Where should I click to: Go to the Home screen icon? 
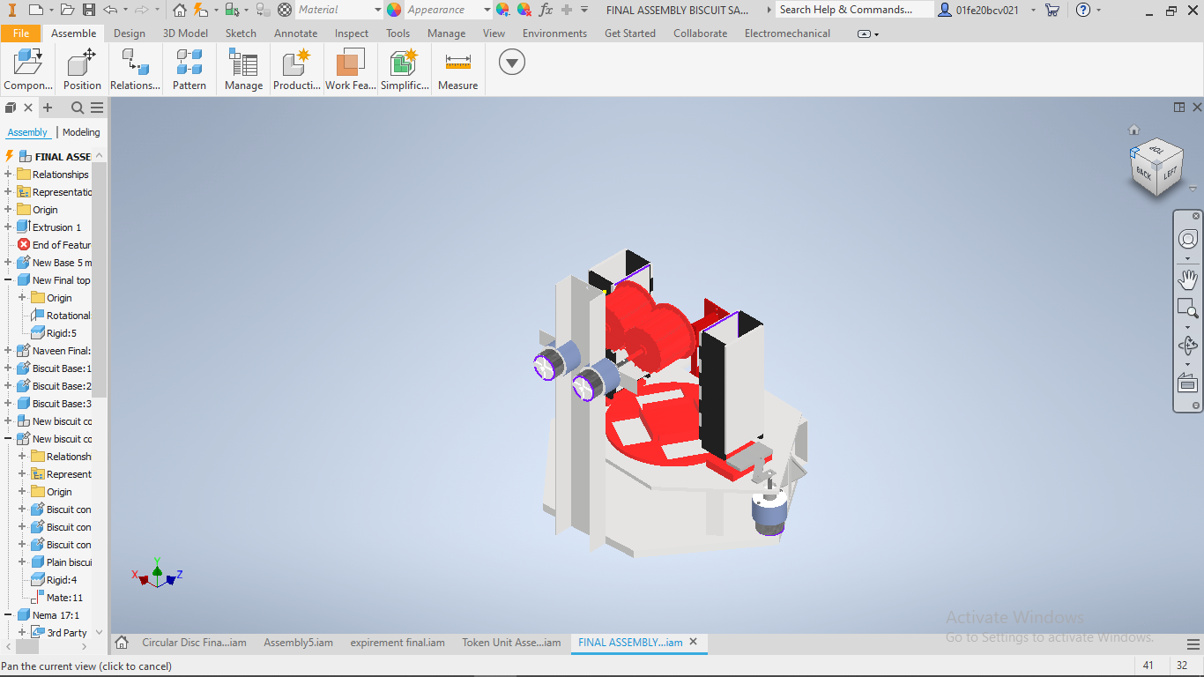(x=180, y=10)
